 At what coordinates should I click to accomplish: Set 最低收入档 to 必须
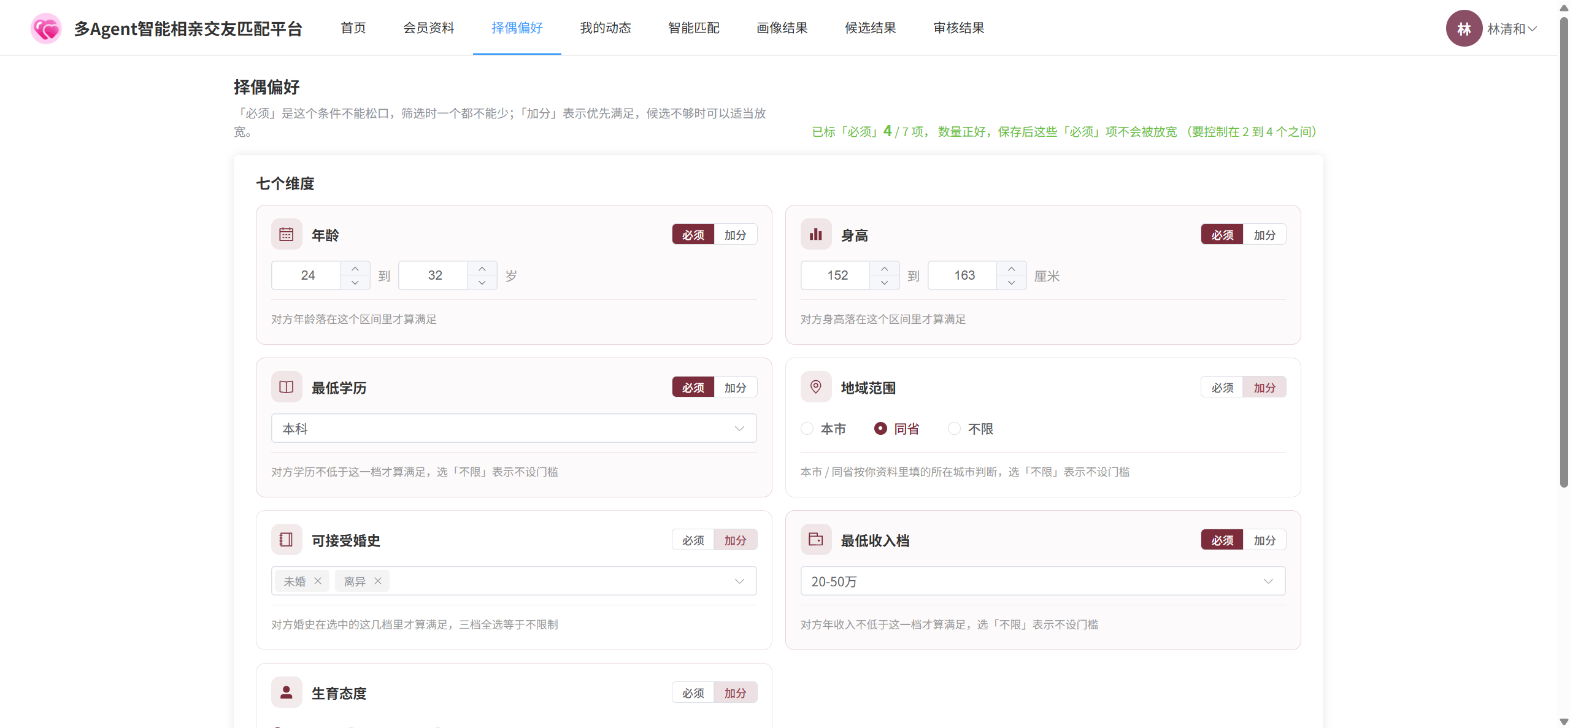pyautogui.click(x=1222, y=540)
